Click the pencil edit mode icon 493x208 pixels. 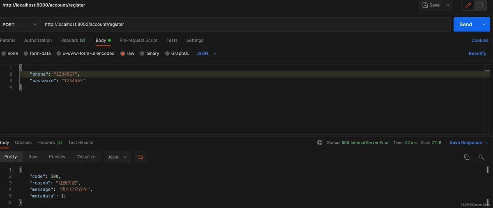tap(468, 5)
